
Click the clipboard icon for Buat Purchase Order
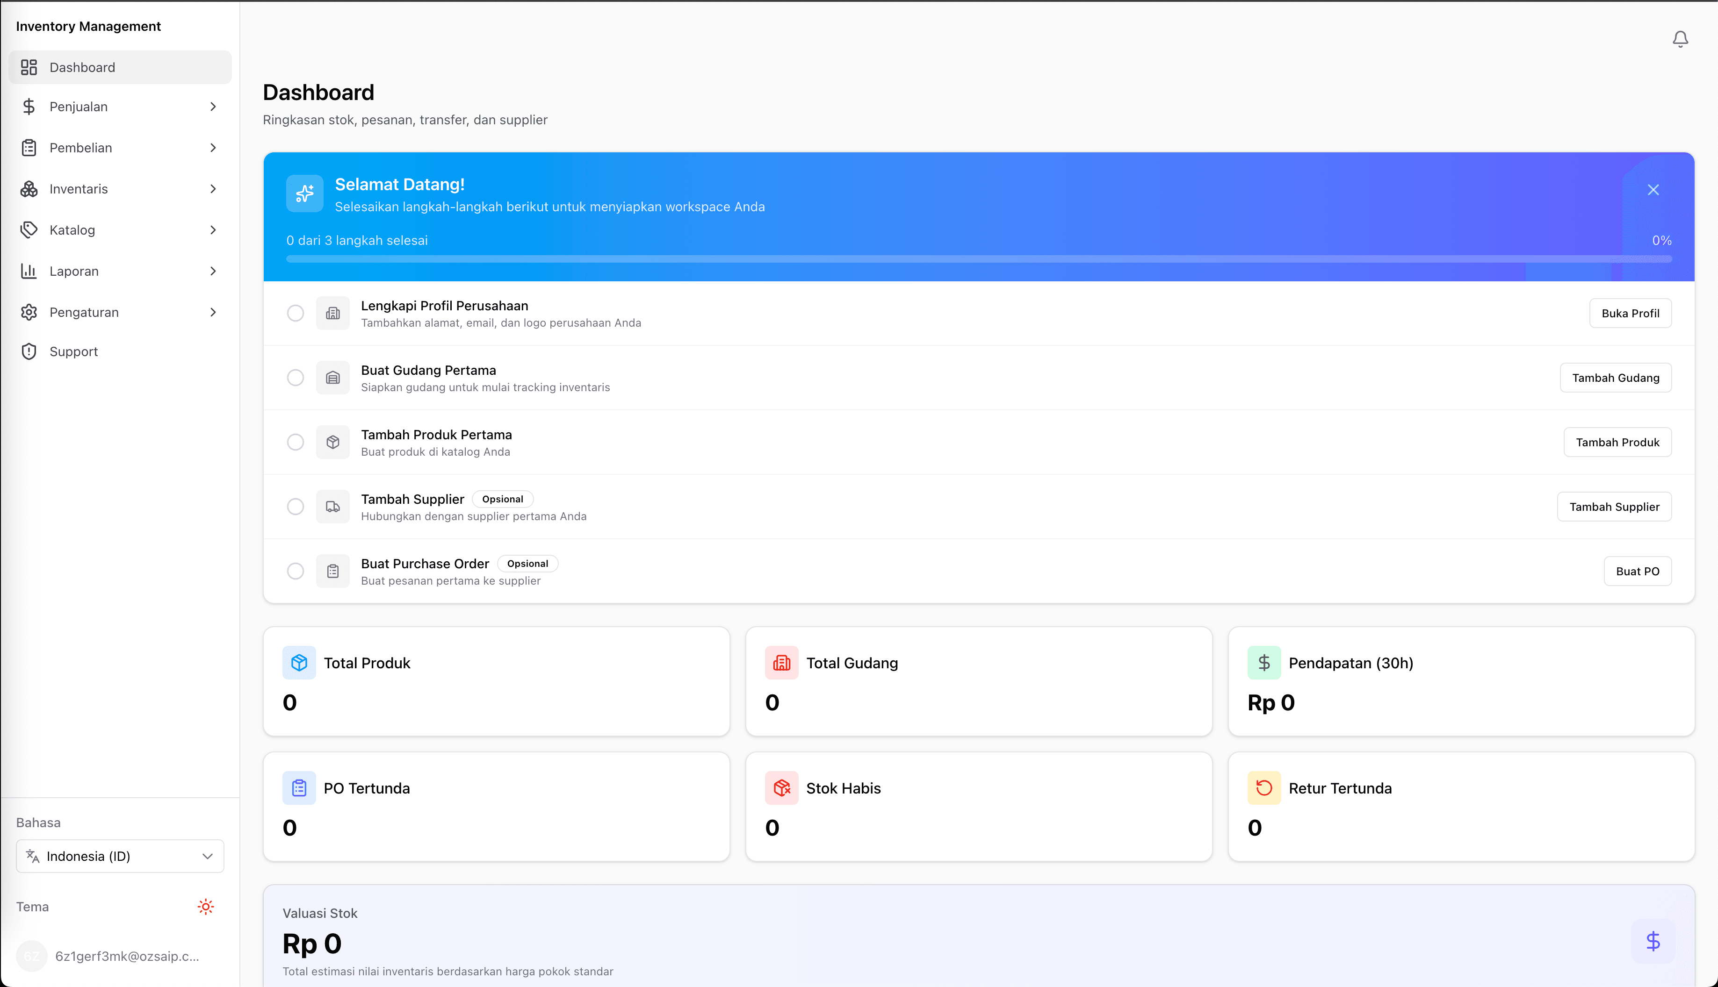pyautogui.click(x=332, y=571)
